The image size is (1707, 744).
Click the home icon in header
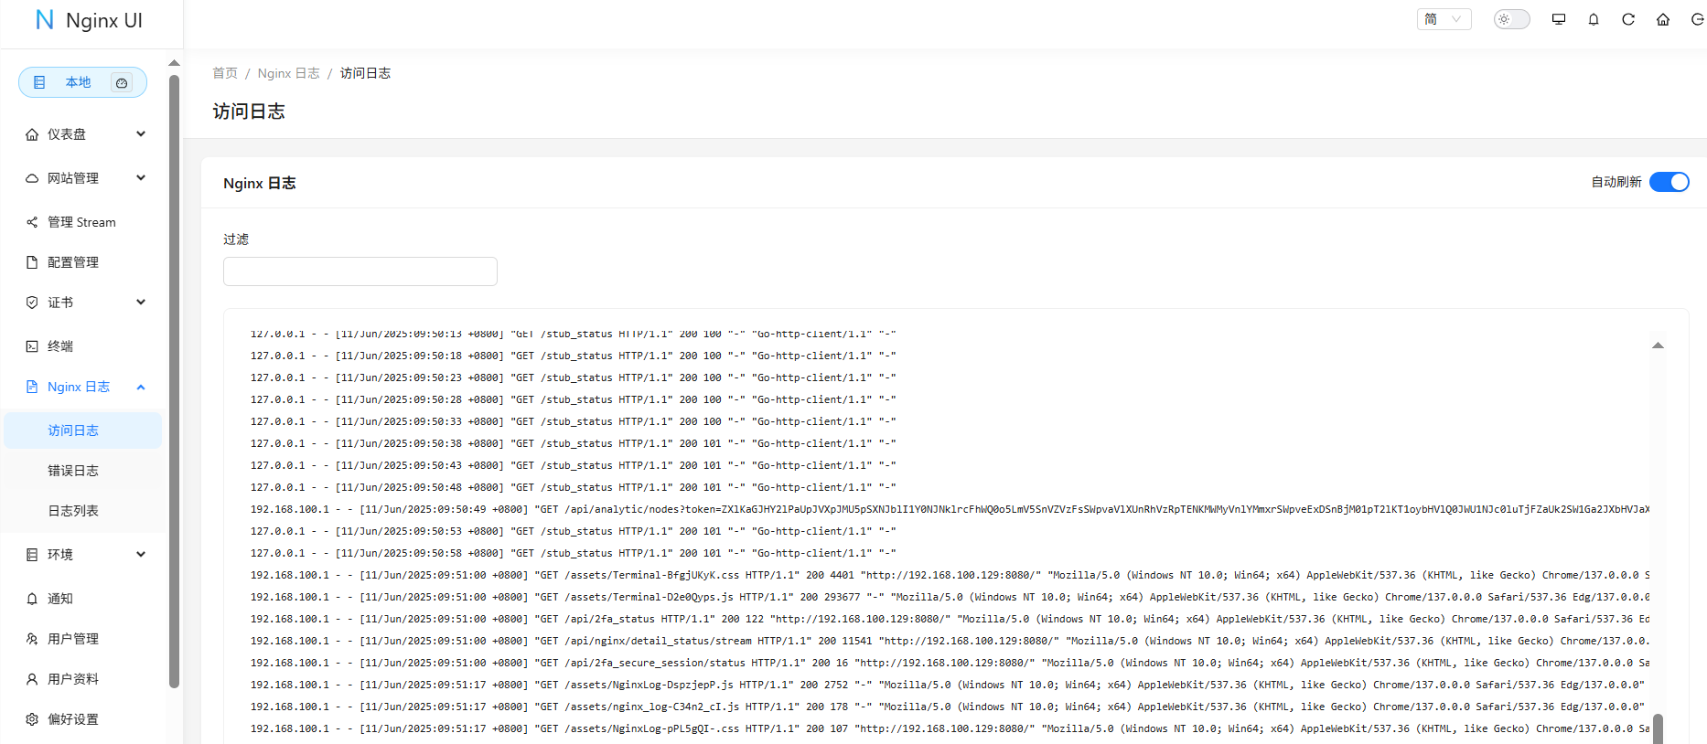coord(1663,19)
